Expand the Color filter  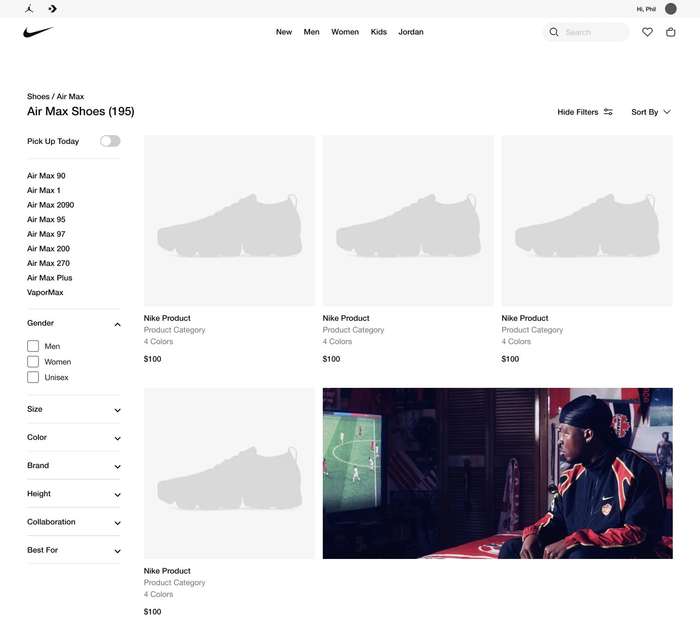pos(74,437)
